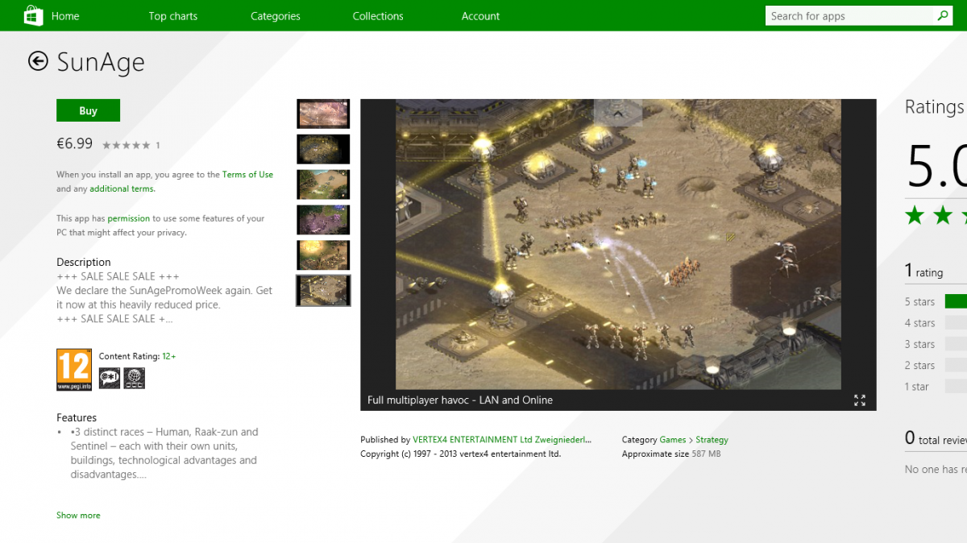Screen dimensions: 967x543
Task: Show more description details
Action: click(78, 515)
